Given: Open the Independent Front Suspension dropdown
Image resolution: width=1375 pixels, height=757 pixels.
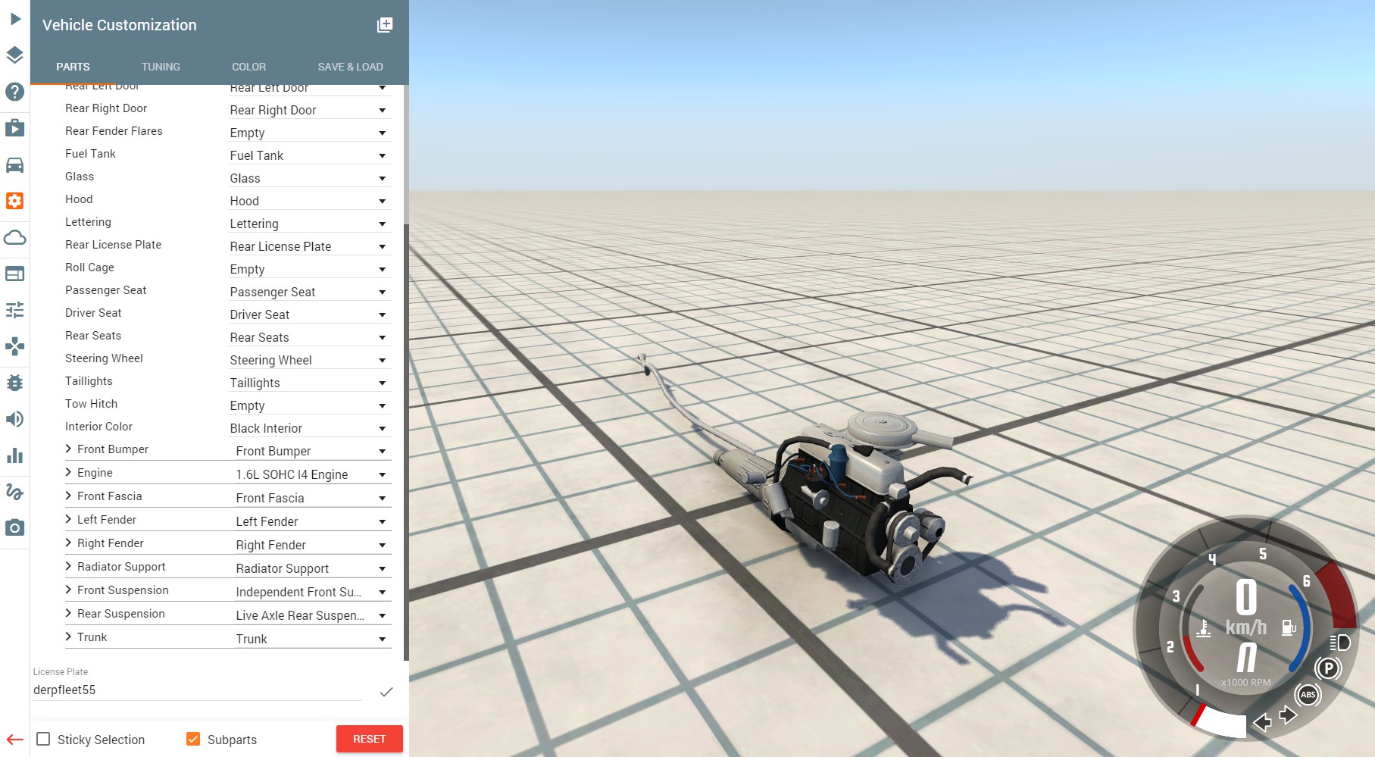Looking at the screenshot, I should [x=312, y=592].
